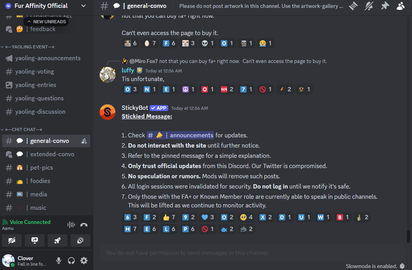
Task: Open the Threads icon in channel header
Action: 353,6
